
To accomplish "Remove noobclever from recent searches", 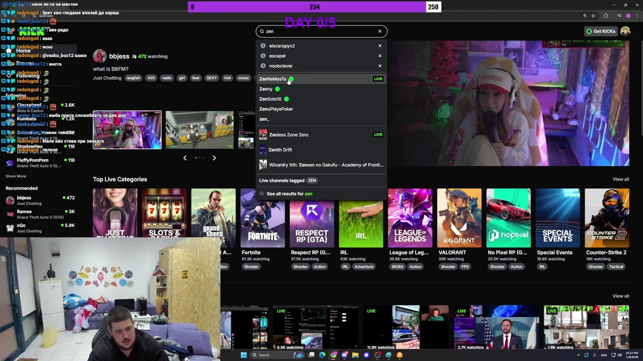I will [380, 66].
